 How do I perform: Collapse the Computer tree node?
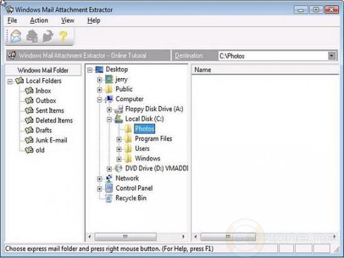click(x=99, y=100)
